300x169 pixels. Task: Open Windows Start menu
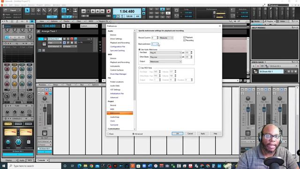tap(3, 166)
